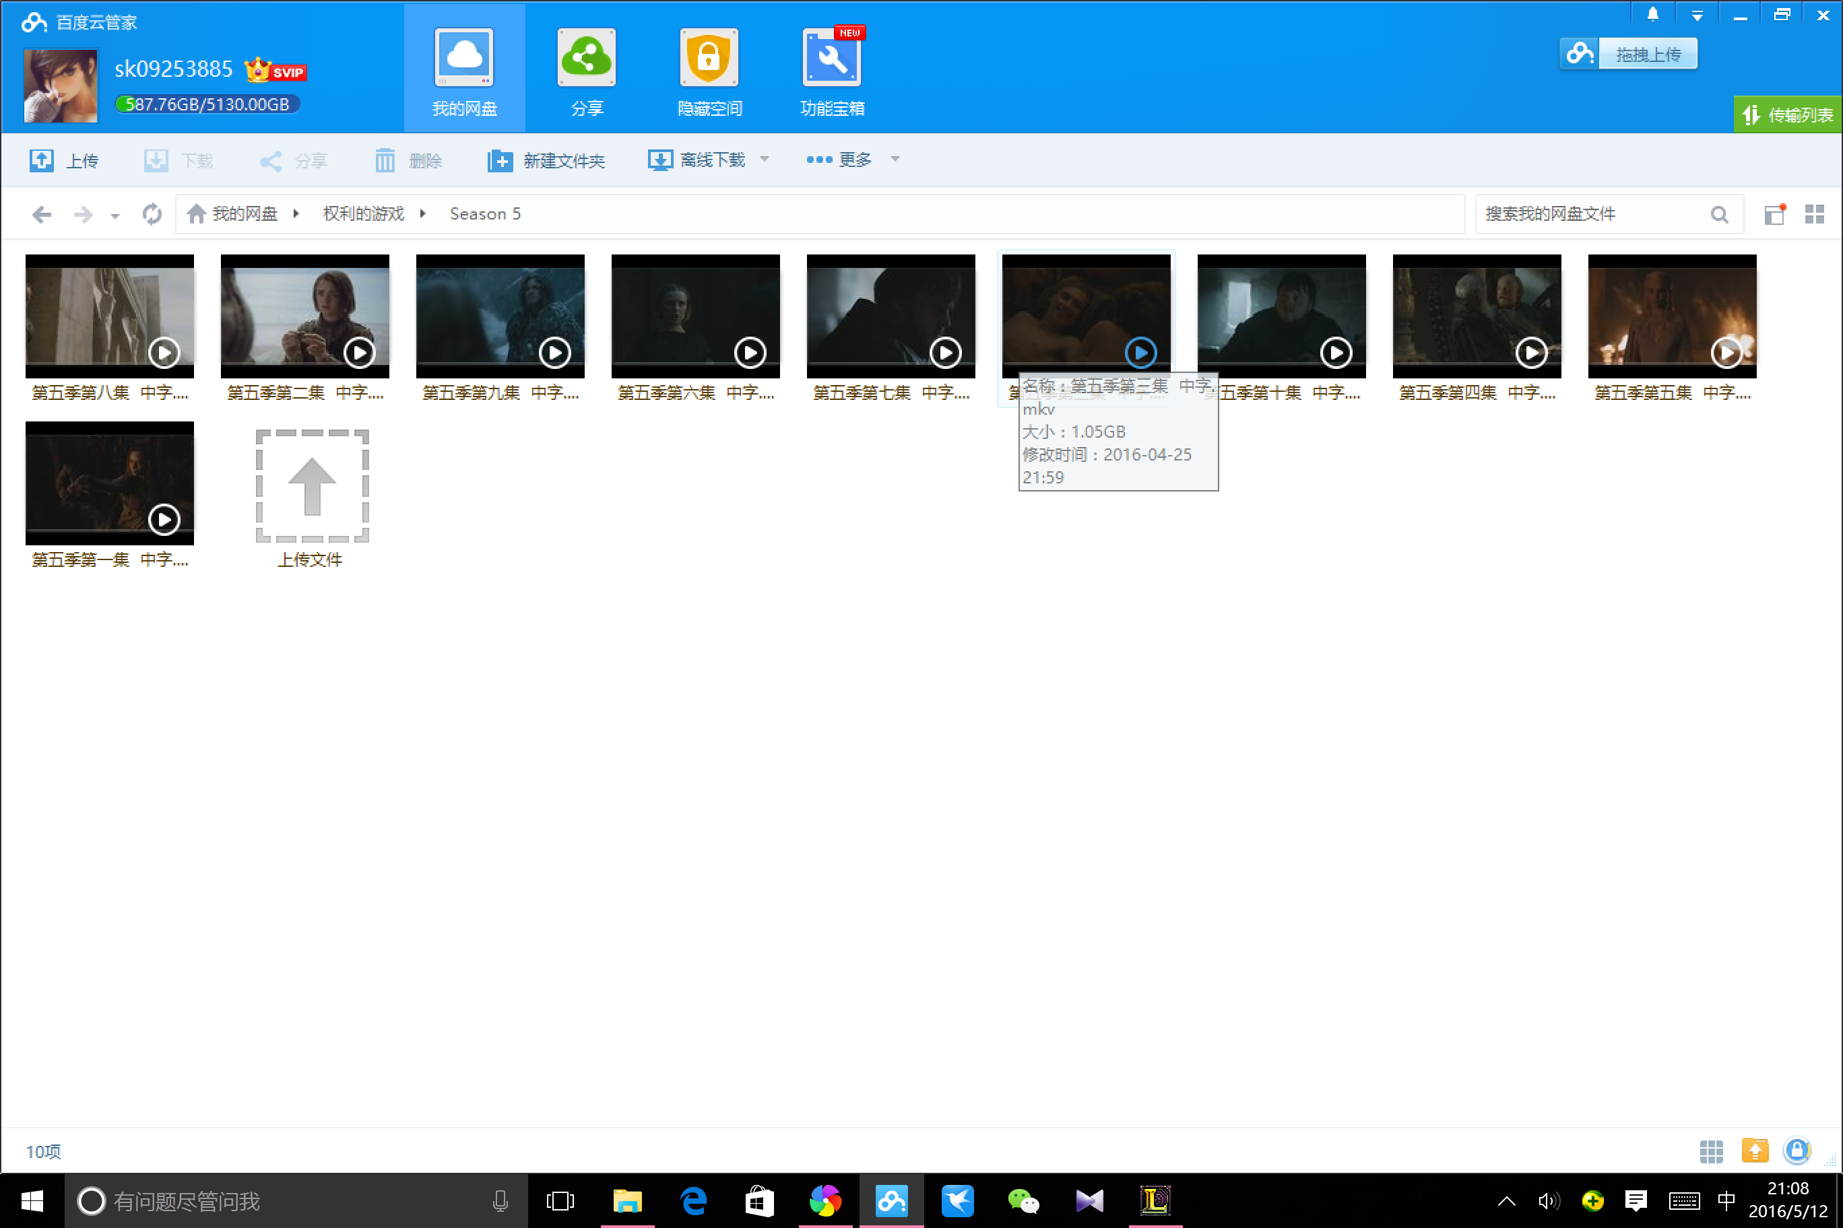Open File Explorer from the taskbar

[627, 1200]
